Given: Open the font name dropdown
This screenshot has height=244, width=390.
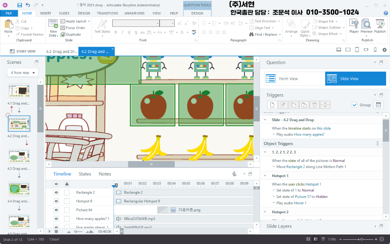Looking at the screenshot, I should 158,23.
